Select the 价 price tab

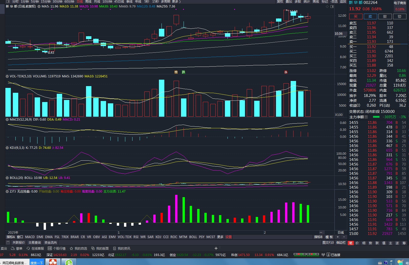click(x=357, y=243)
